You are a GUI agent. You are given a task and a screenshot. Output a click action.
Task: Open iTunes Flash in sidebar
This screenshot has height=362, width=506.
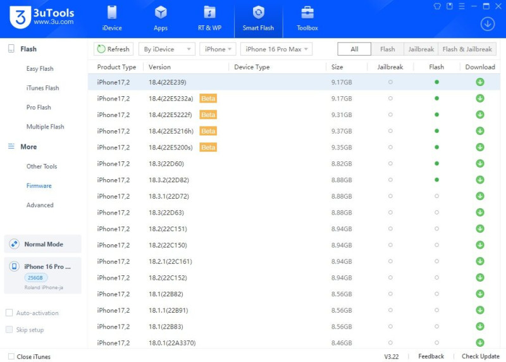pos(42,88)
